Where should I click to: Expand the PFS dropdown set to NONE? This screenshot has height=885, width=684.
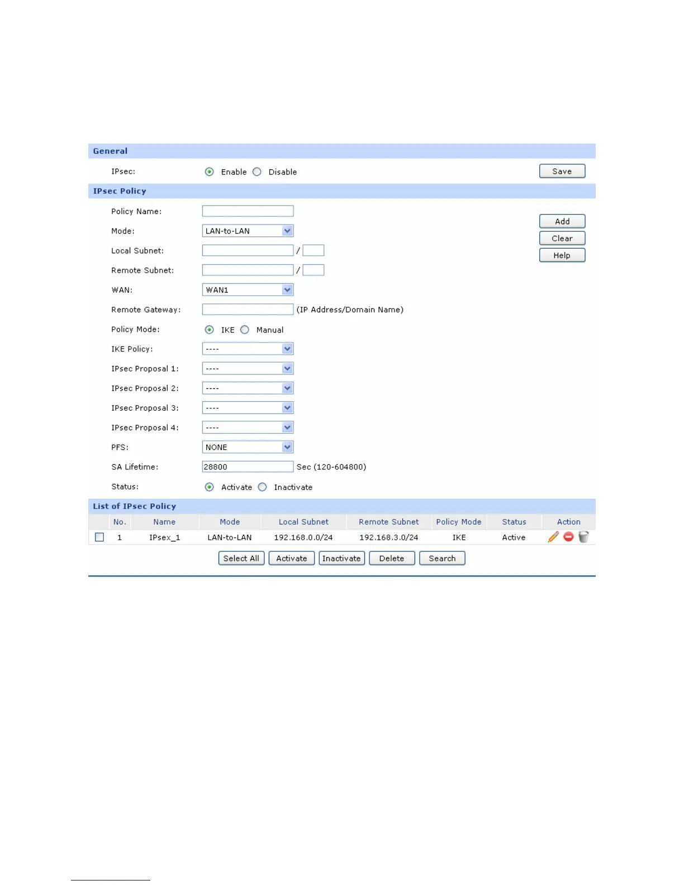pyautogui.click(x=248, y=447)
